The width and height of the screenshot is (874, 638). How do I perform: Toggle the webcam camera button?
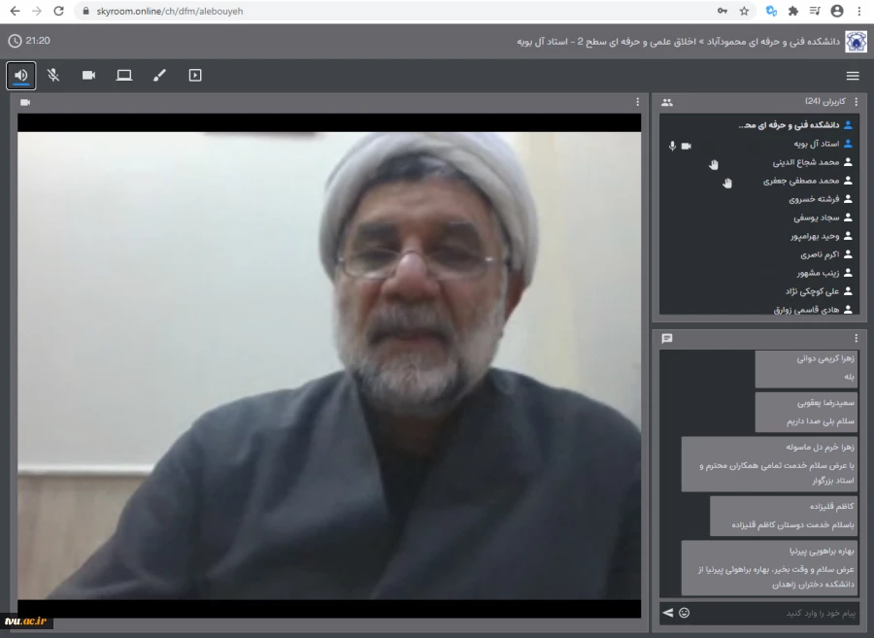click(x=88, y=75)
